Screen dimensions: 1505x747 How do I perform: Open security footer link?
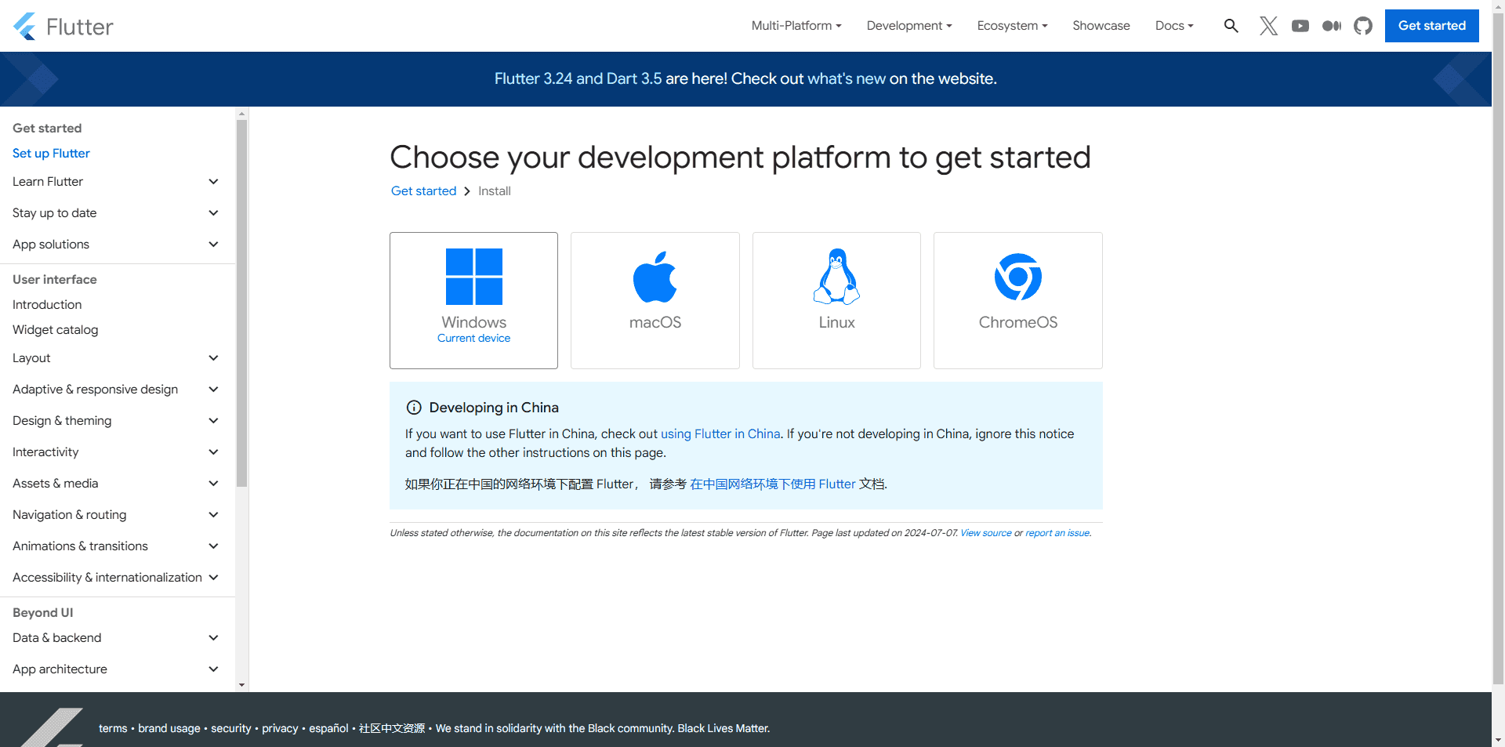click(x=231, y=728)
